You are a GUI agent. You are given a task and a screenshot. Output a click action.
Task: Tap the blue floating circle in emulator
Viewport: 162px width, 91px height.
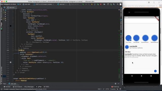(155, 71)
